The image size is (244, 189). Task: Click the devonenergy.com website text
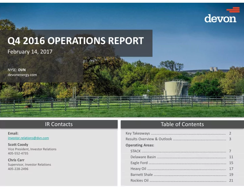coord(22,75)
